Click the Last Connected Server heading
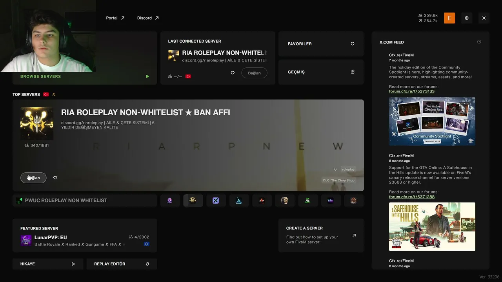The height and width of the screenshot is (282, 502). tap(195, 41)
